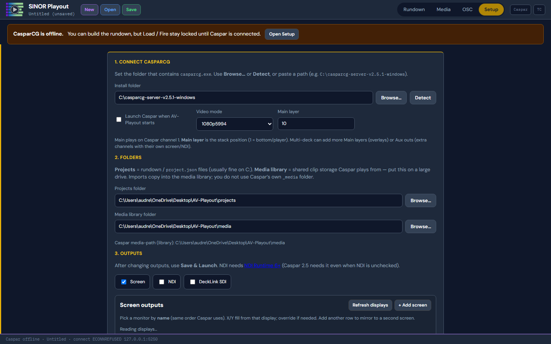This screenshot has height=344, width=551.
Task: Enable the DeckLink SDI output checkbox
Action: coord(192,282)
